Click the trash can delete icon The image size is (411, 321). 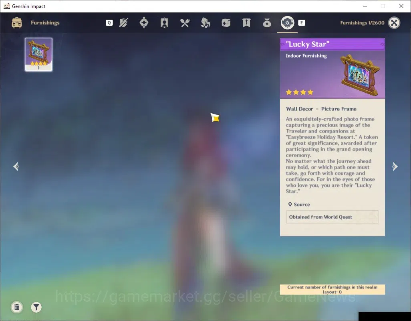[17, 307]
